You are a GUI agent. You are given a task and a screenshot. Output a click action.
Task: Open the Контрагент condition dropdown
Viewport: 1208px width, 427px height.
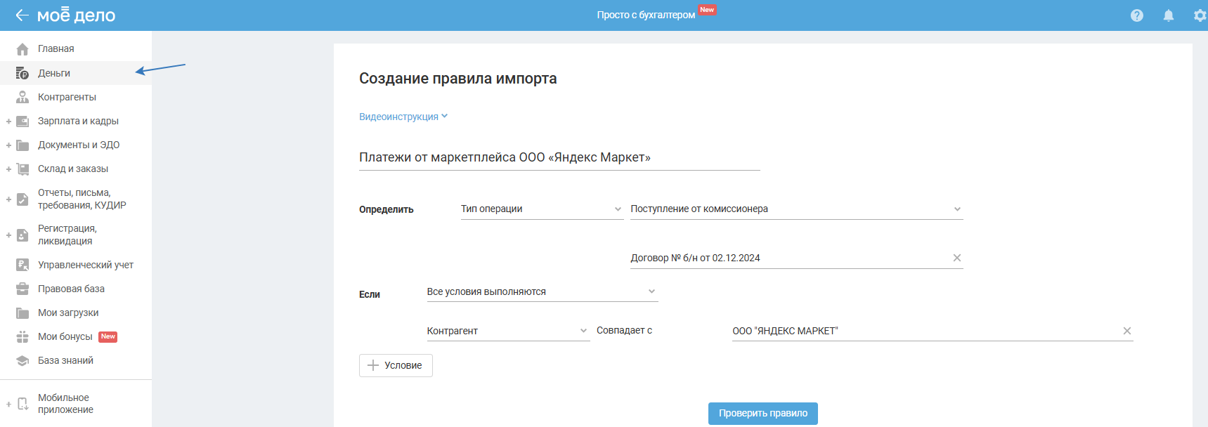(507, 331)
